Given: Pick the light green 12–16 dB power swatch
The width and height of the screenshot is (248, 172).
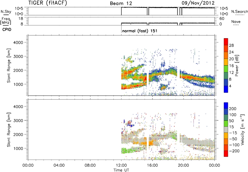Looking at the screenshot, I should 226,69.
